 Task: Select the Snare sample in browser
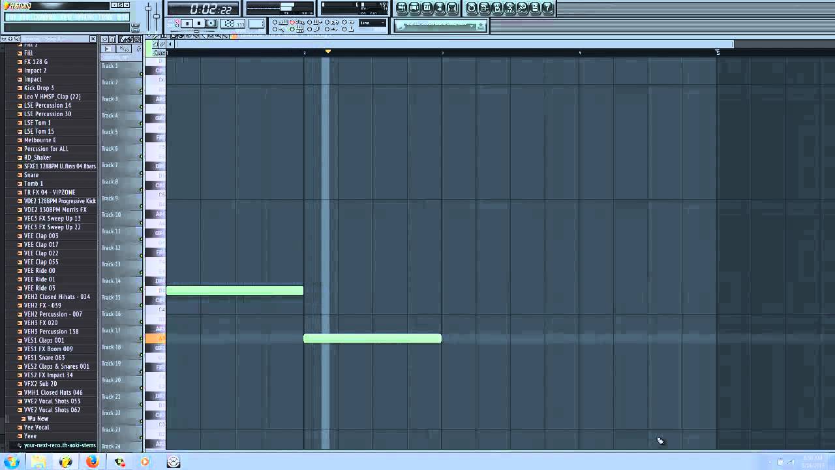[31, 175]
